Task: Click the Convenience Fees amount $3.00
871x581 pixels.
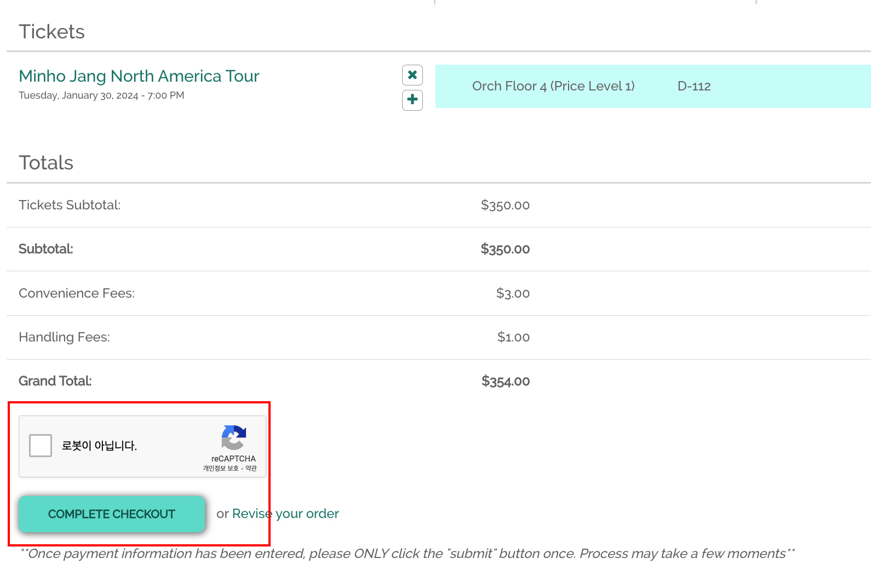Action: coord(513,293)
